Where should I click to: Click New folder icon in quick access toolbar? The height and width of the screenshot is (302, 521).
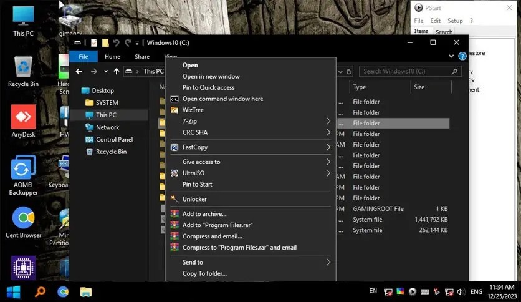(105, 42)
